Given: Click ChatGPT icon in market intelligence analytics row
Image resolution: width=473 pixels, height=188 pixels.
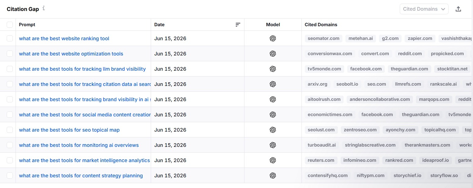Looking at the screenshot, I should 273,160.
